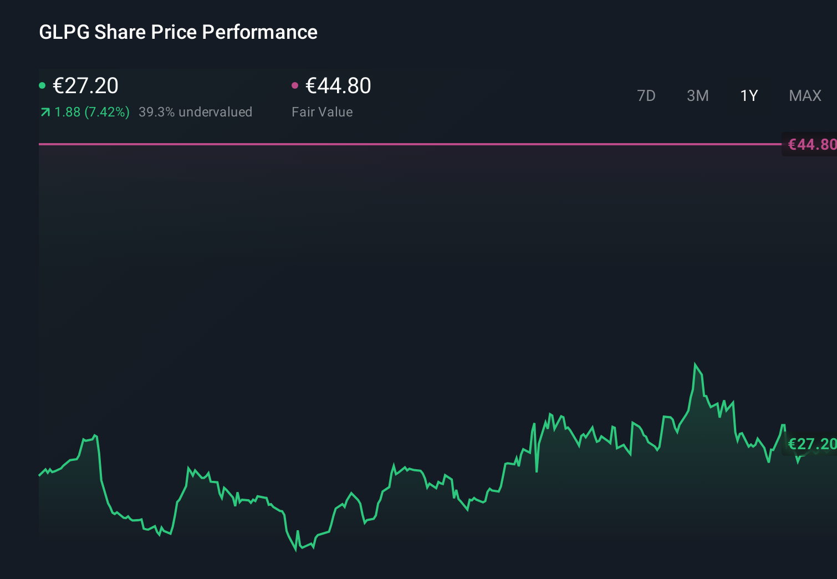Click the €27.20 current price value
This screenshot has height=579, width=837.
(85, 85)
